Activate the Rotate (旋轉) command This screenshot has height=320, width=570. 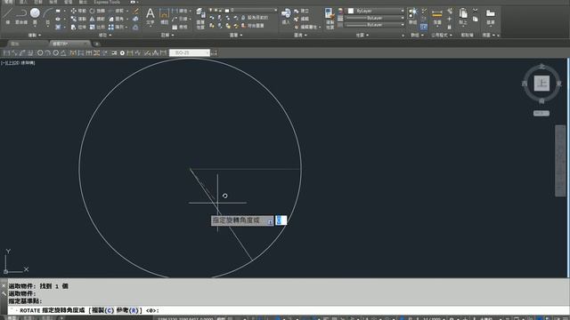point(97,11)
